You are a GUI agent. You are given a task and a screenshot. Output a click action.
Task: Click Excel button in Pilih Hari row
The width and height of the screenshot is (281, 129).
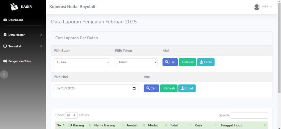[187, 88]
